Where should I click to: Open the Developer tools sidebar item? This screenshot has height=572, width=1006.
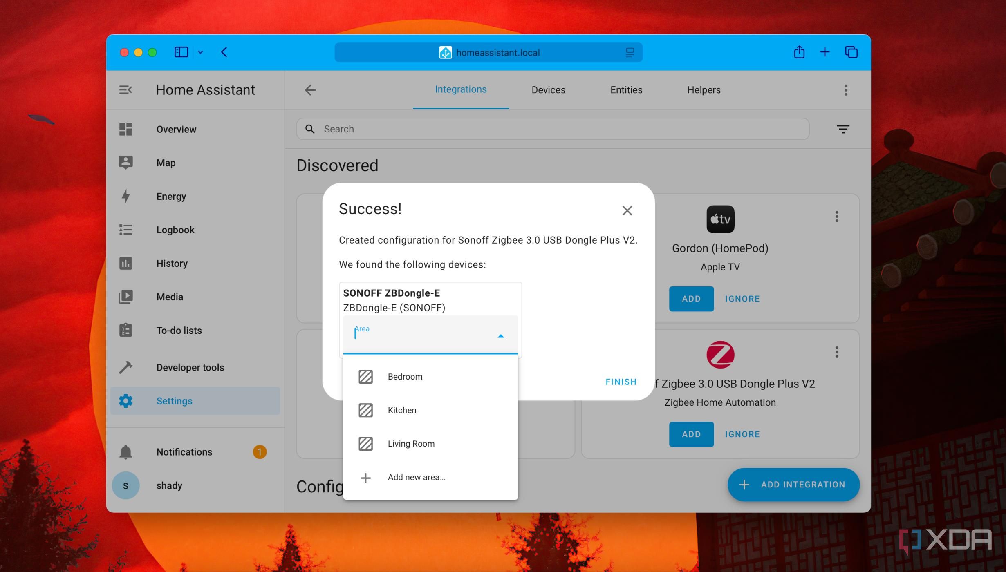coord(195,367)
